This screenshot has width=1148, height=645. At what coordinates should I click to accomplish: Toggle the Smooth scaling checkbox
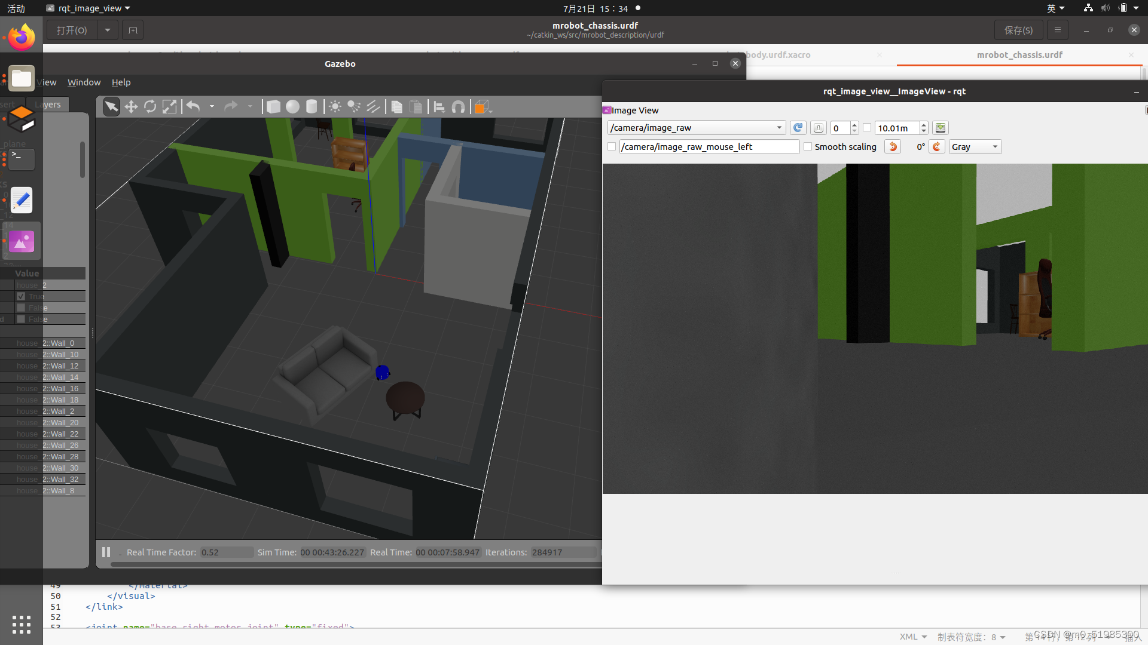808,147
